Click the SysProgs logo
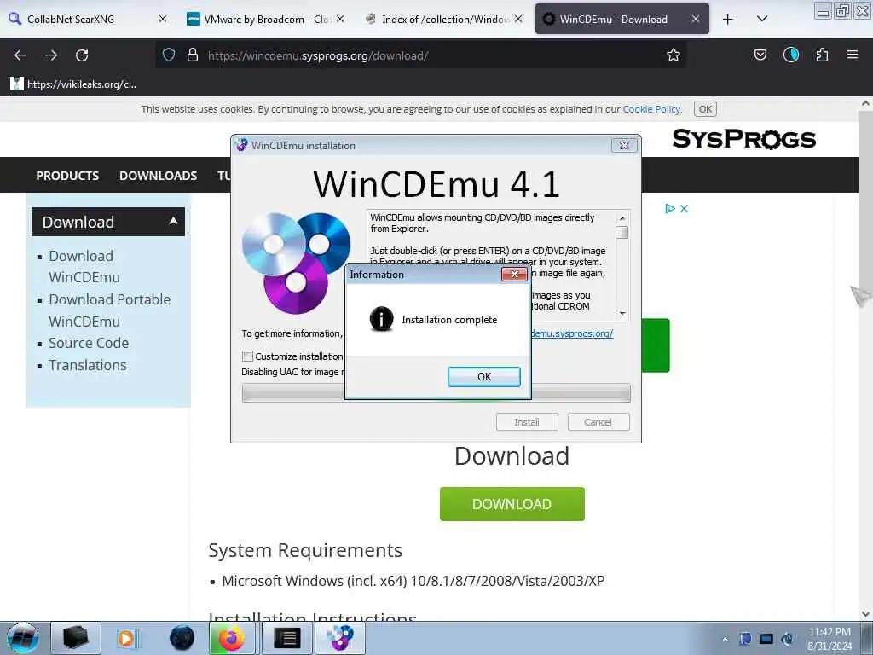This screenshot has height=655, width=873. [743, 139]
